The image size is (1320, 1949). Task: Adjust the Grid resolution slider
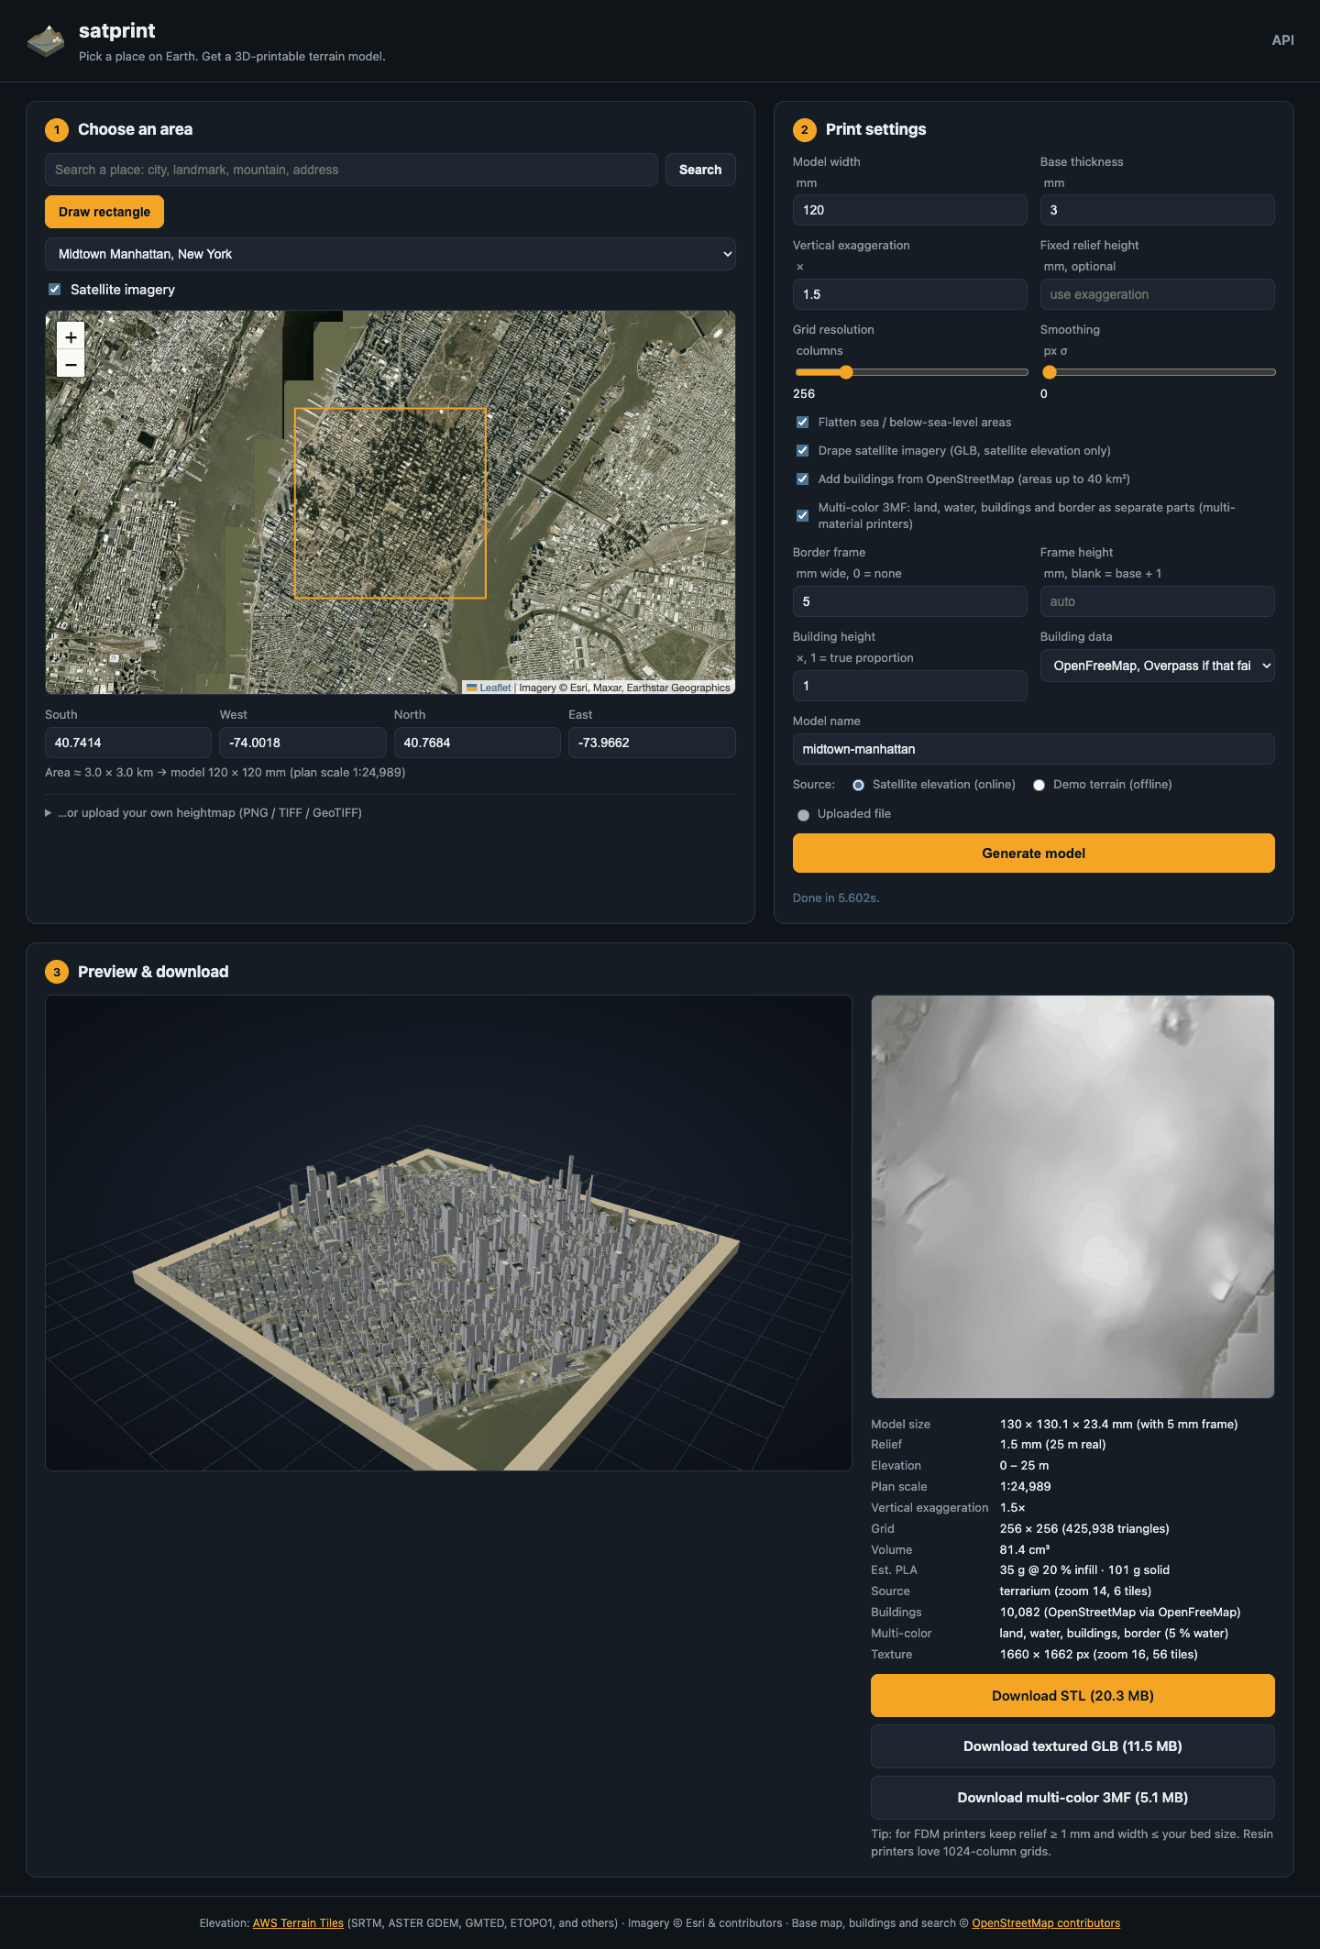pos(911,372)
